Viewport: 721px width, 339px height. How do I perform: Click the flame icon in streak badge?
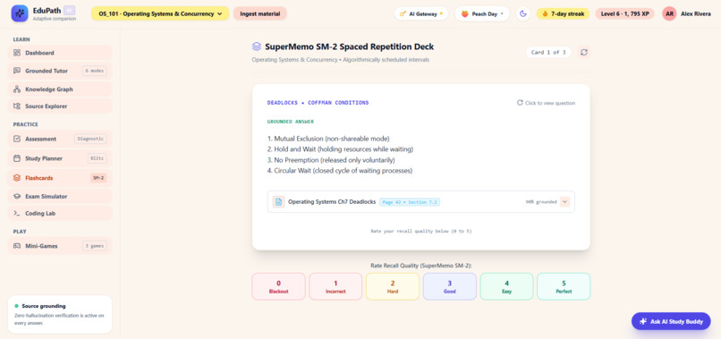(546, 13)
